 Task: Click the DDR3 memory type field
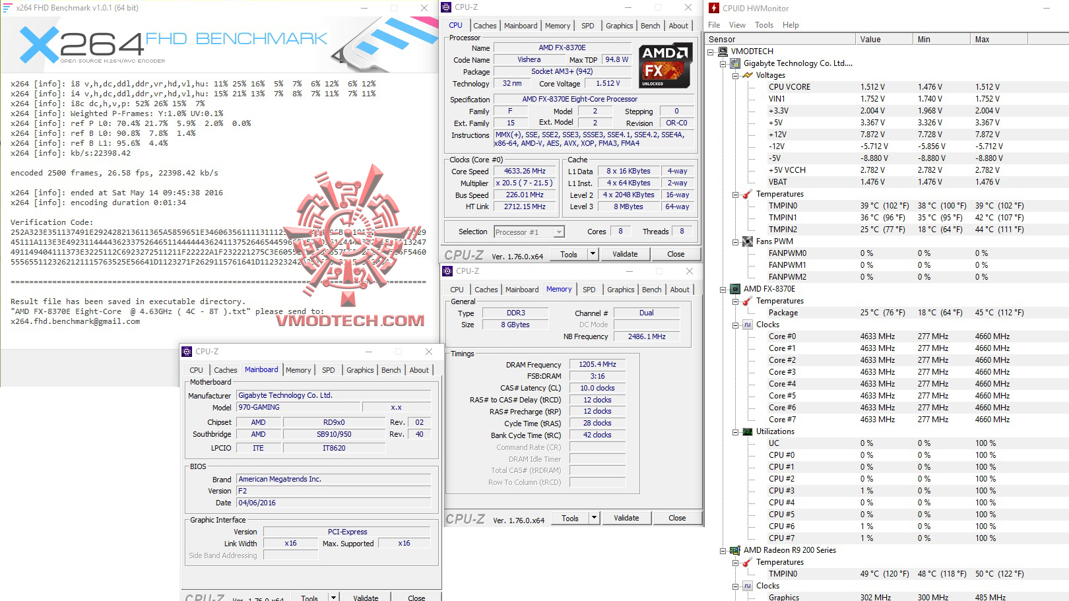pos(516,313)
